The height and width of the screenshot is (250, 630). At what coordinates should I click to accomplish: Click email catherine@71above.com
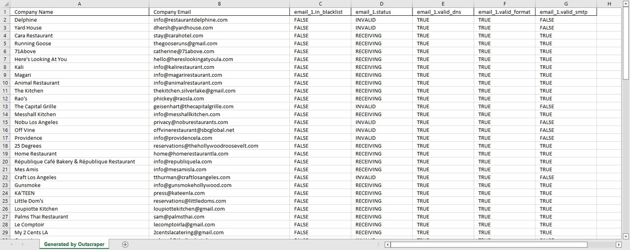point(184,51)
